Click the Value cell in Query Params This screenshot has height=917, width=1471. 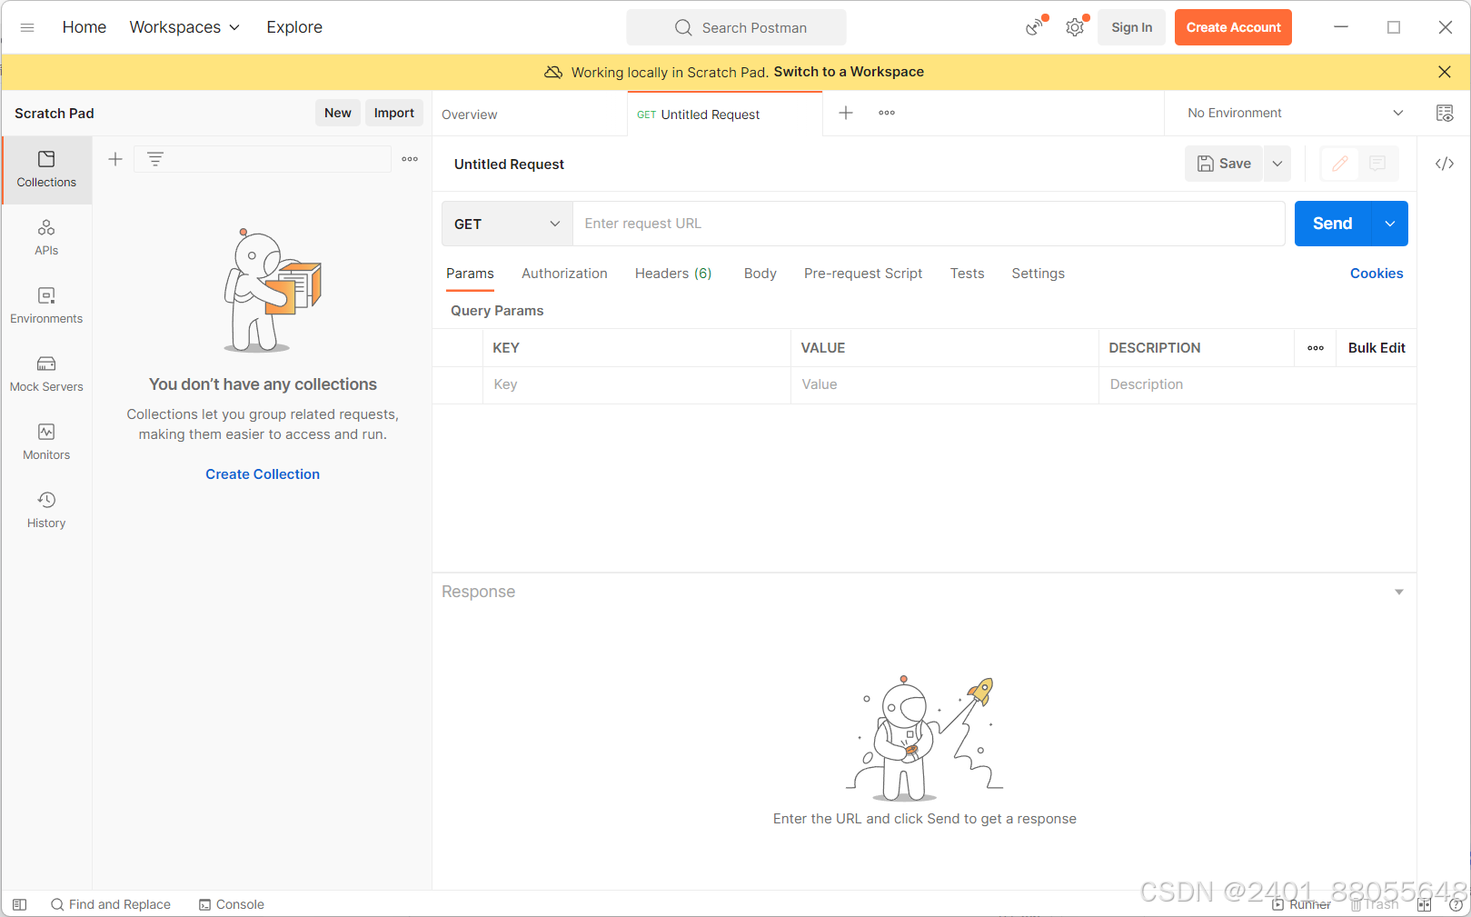(x=945, y=384)
